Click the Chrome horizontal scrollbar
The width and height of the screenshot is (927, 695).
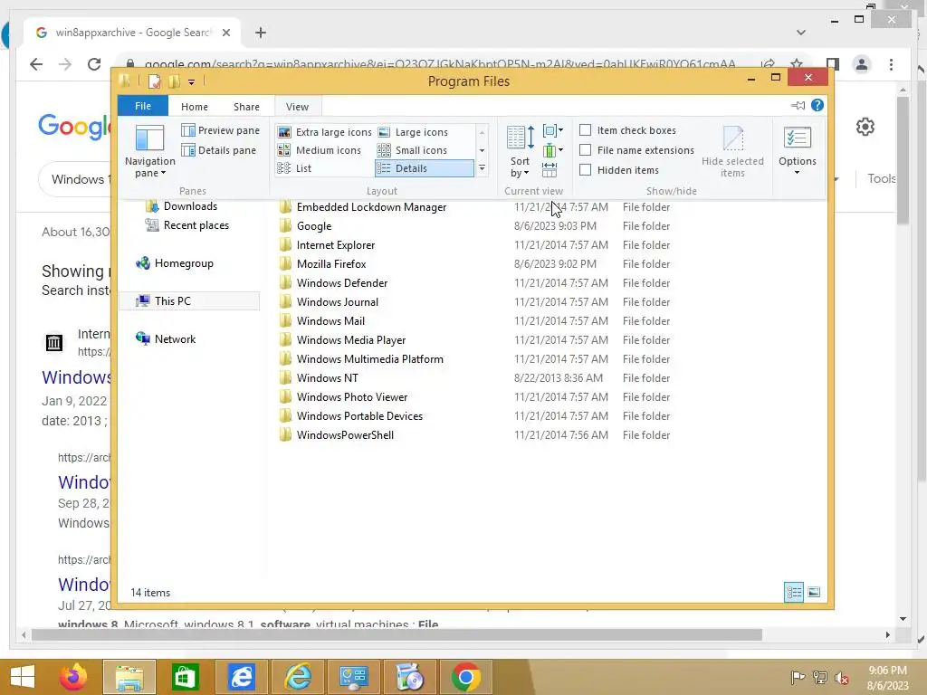pos(397,634)
